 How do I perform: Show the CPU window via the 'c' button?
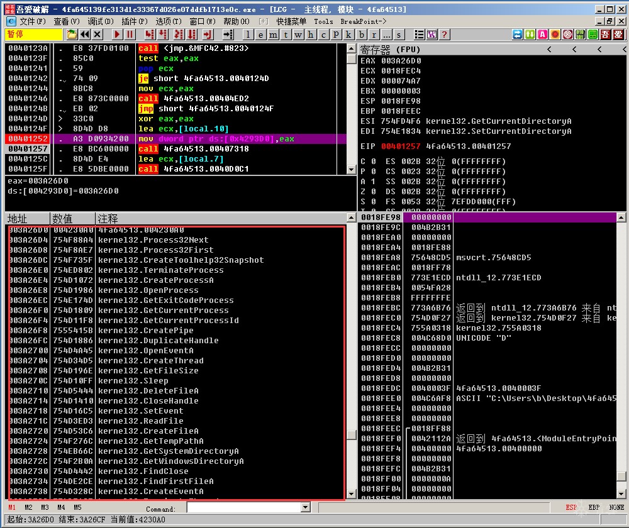[323, 35]
